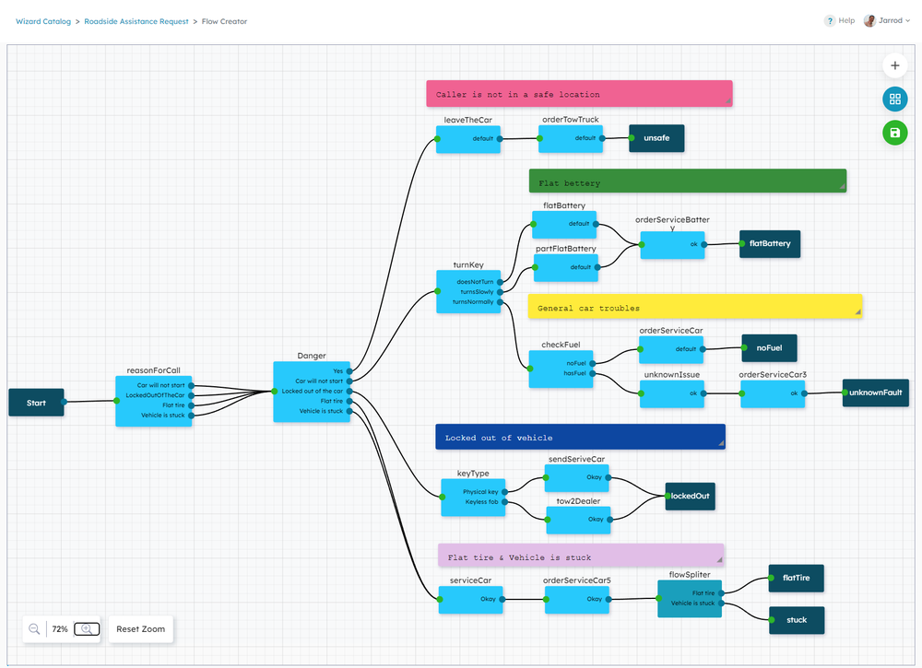
Task: Click the Start node output port
Action: coord(64,402)
